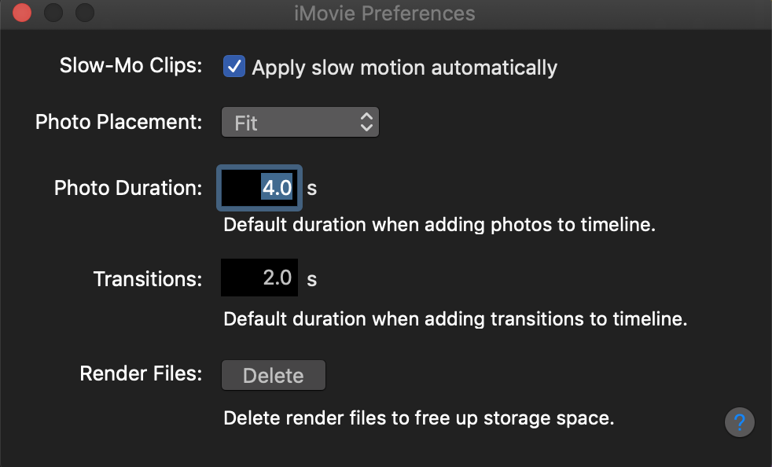The height and width of the screenshot is (467, 772).
Task: Click the transitions default duration description text
Action: point(455,319)
